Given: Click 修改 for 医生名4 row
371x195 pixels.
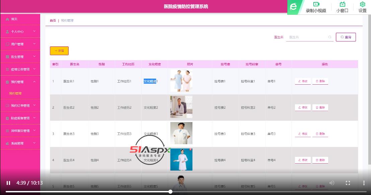Looking at the screenshot, I should pyautogui.click(x=303, y=160).
